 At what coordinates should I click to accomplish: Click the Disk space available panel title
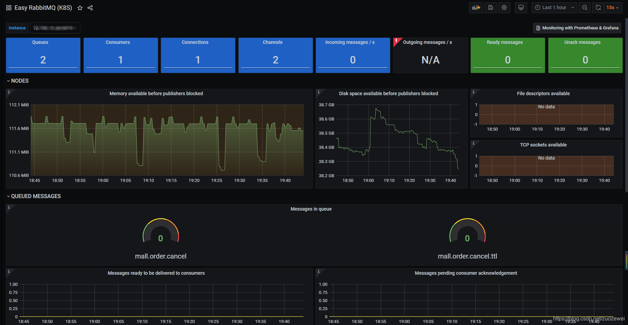click(388, 93)
